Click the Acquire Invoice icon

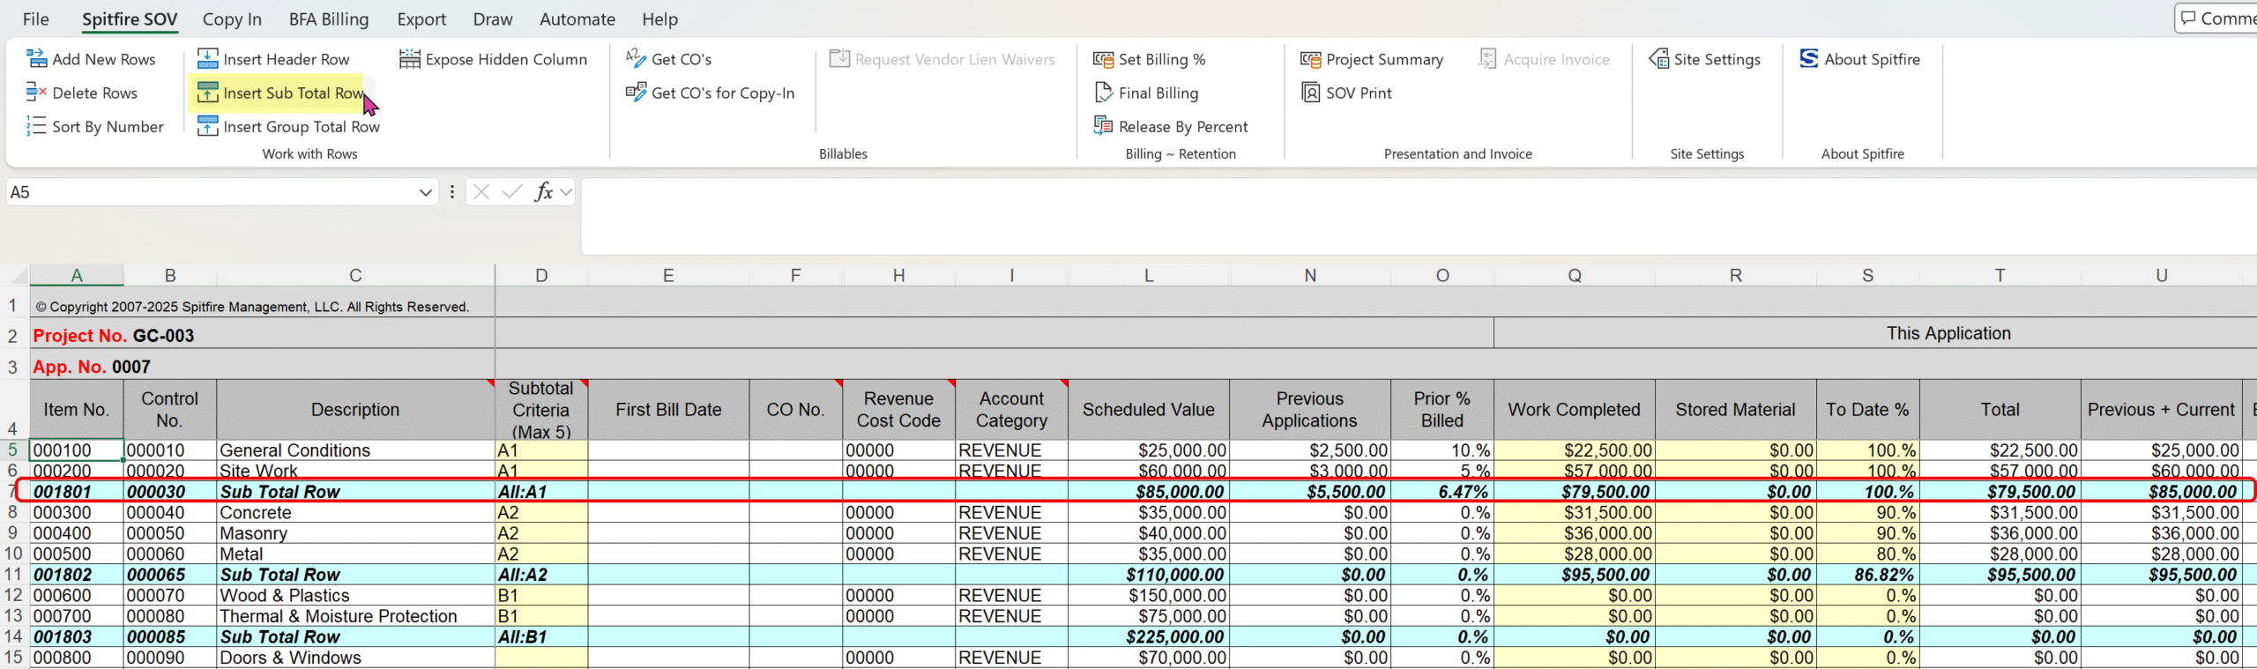(1488, 59)
